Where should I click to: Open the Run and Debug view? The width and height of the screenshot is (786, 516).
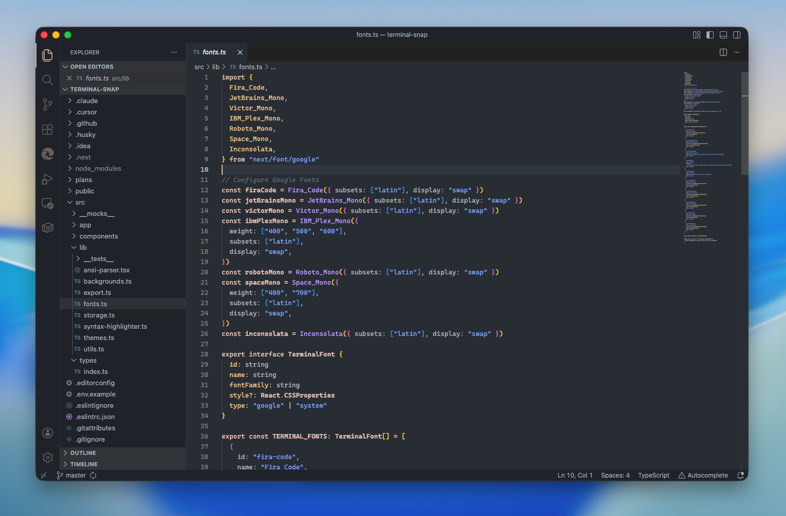tap(48, 178)
